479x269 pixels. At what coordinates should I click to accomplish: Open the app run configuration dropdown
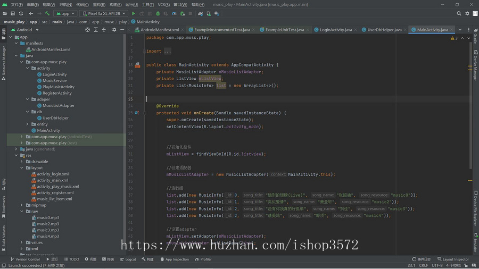pyautogui.click(x=65, y=13)
